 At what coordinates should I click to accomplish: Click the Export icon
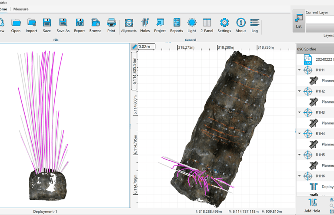click(x=80, y=25)
